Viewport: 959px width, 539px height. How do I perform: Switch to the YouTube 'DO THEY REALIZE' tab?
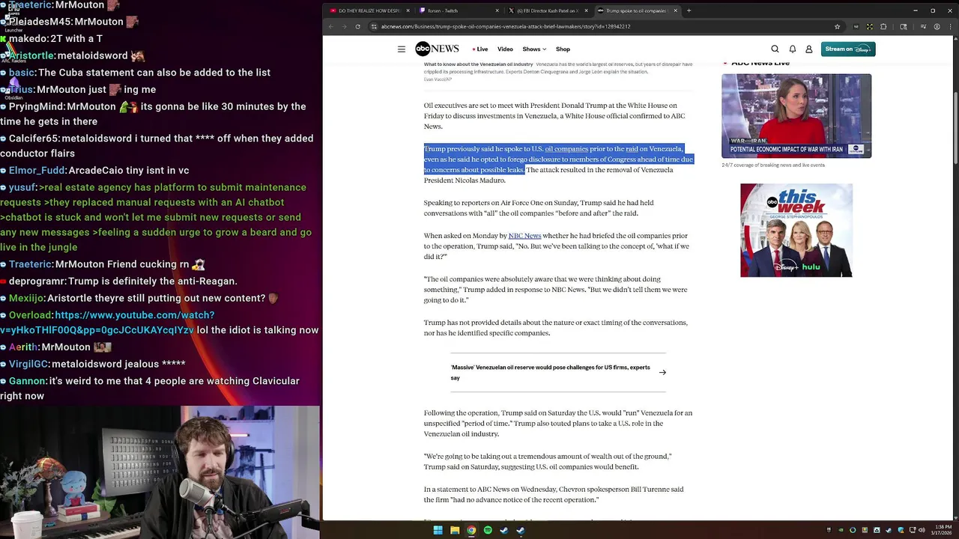(x=369, y=10)
